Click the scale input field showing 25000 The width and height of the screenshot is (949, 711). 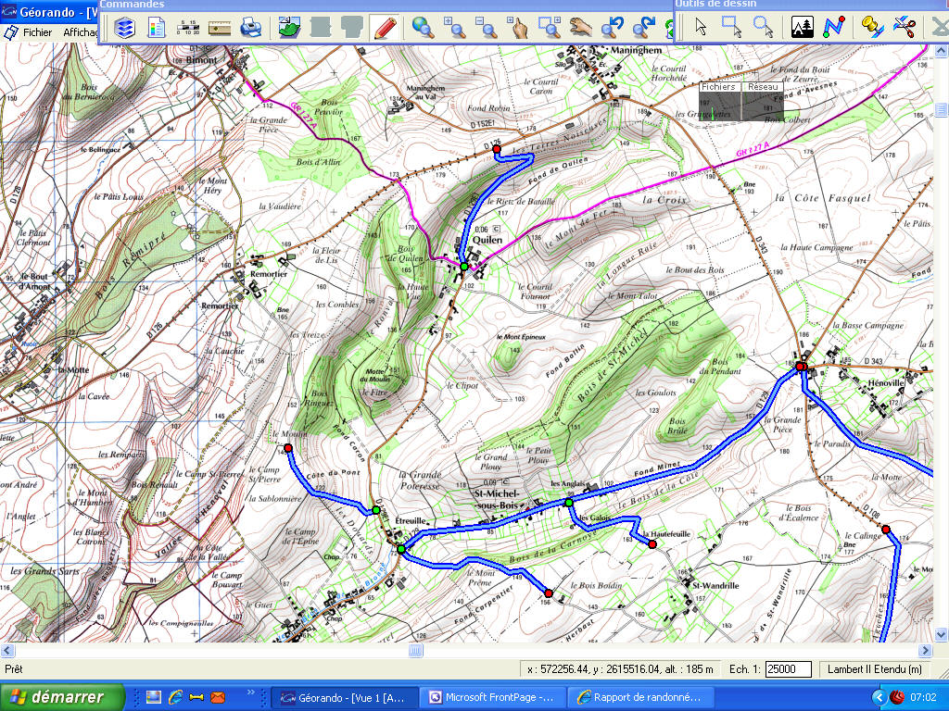tap(788, 669)
